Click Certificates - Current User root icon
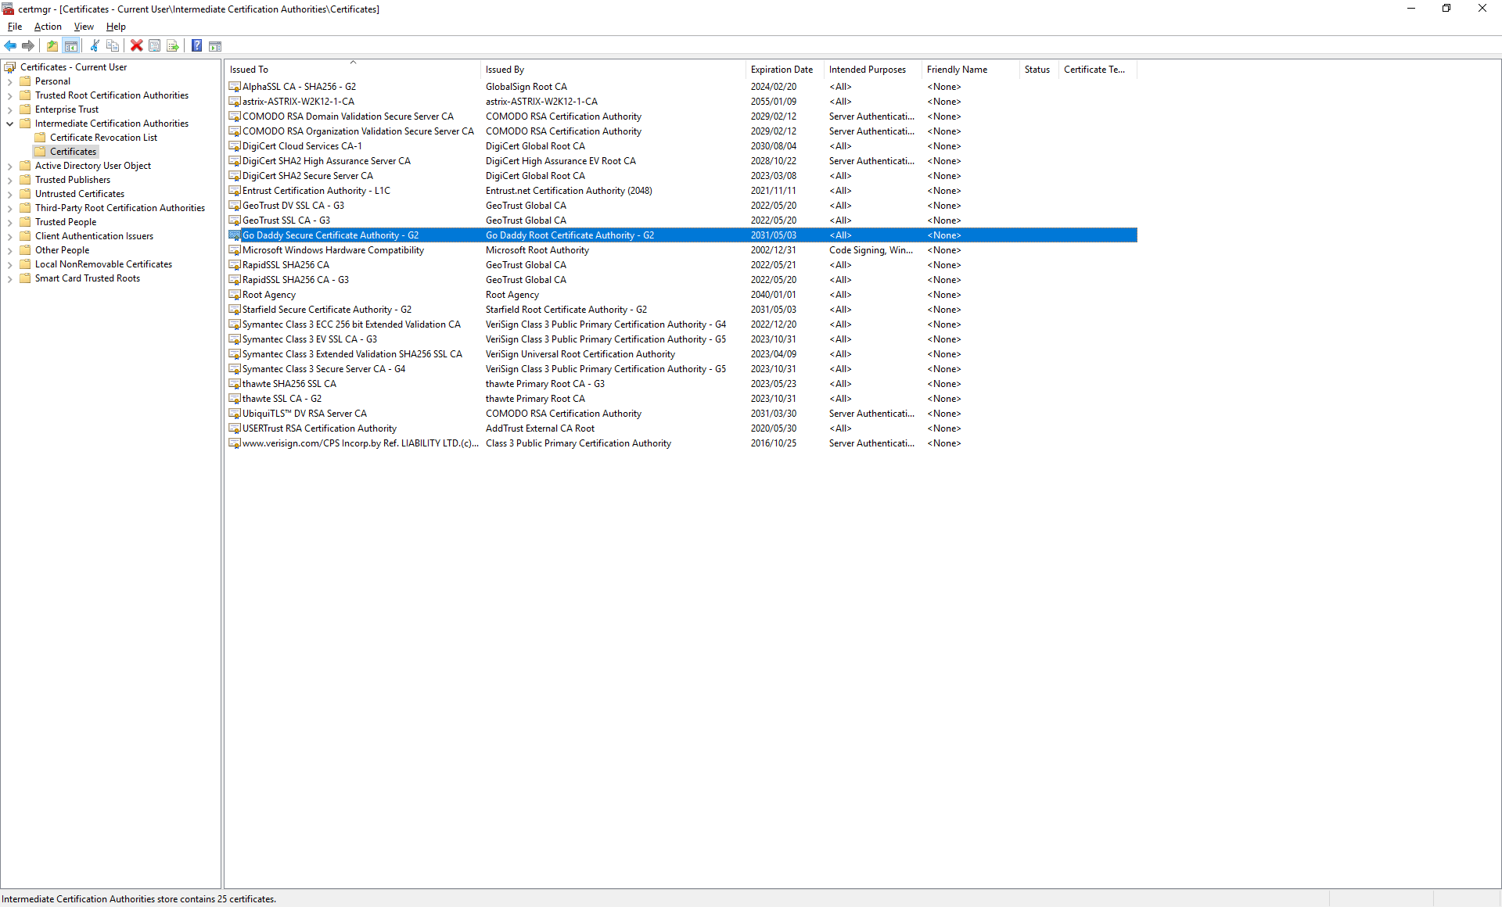The image size is (1502, 907). pos(10,67)
